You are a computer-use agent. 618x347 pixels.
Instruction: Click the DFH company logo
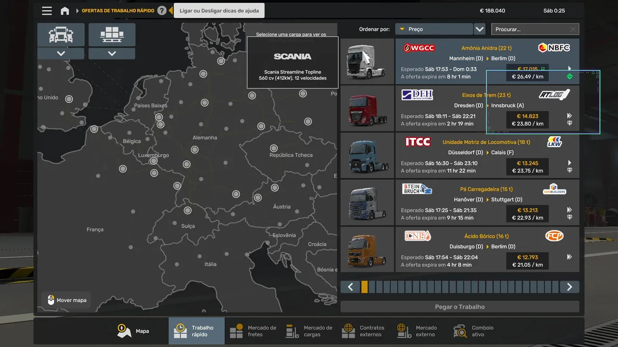pos(417,94)
